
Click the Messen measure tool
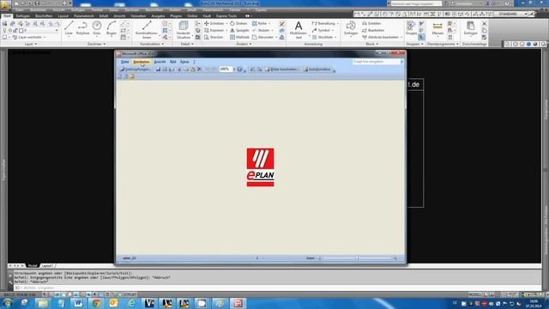[x=437, y=28]
